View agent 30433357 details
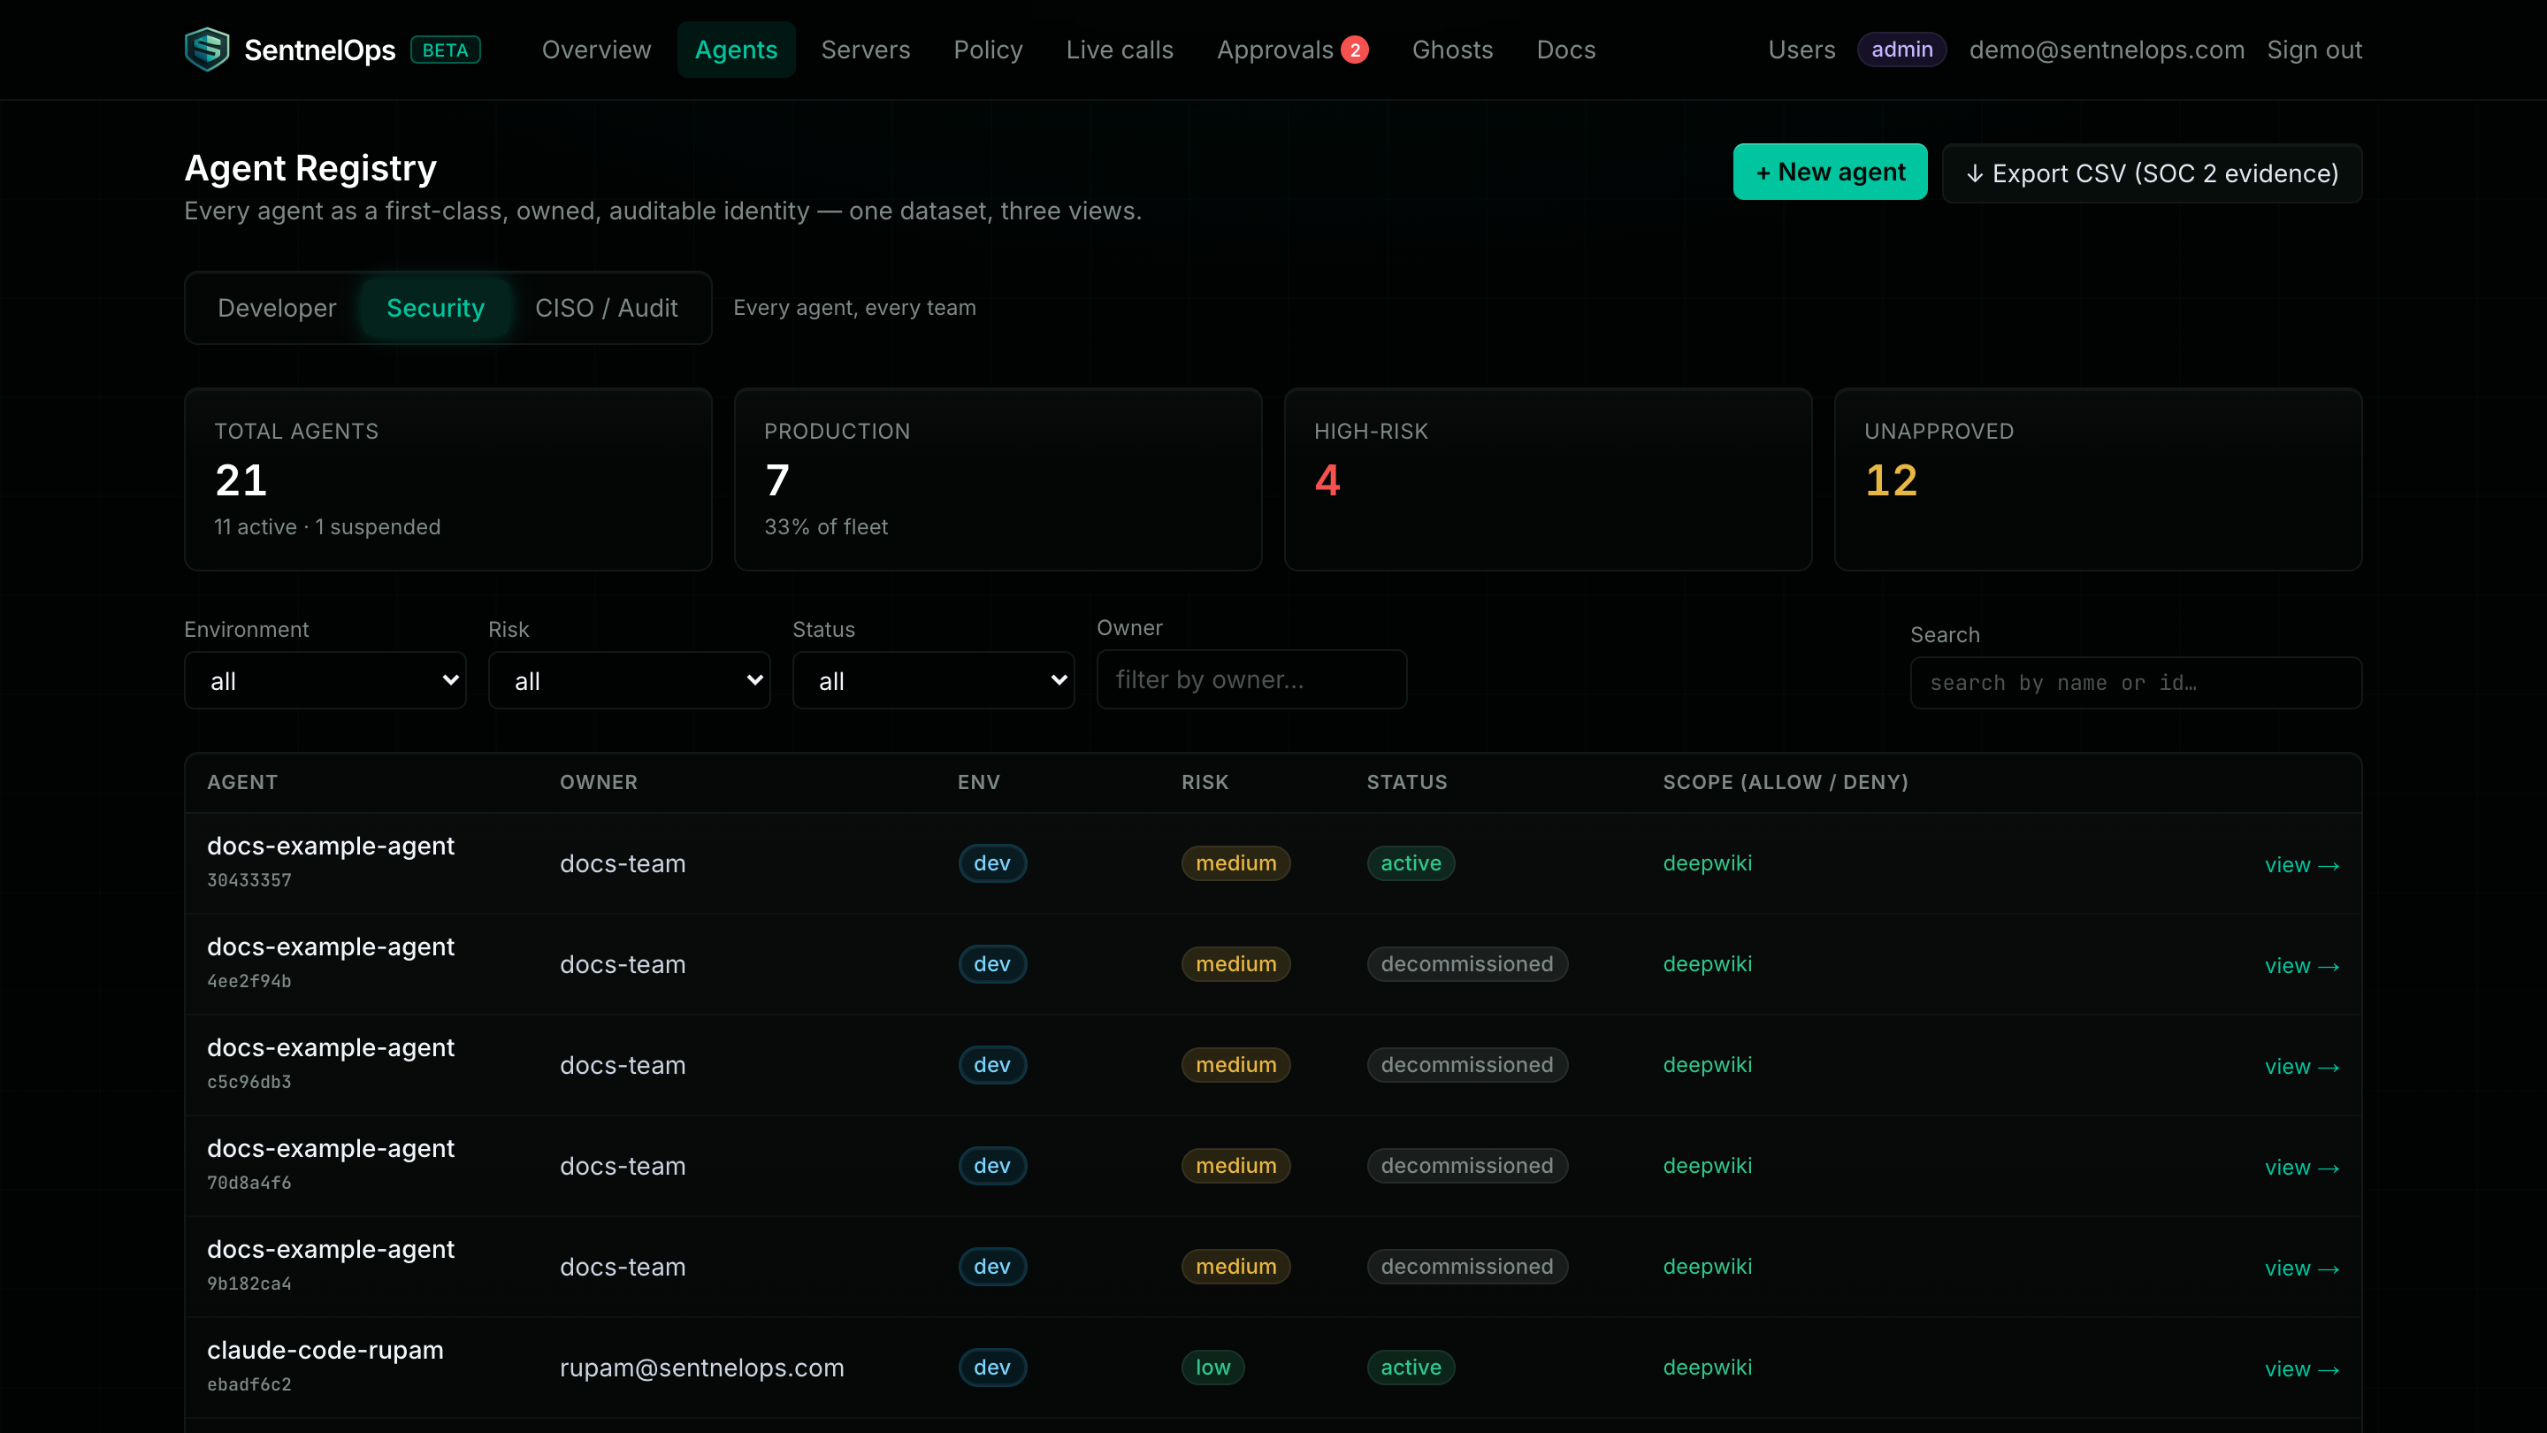2547x1433 pixels. [2302, 865]
